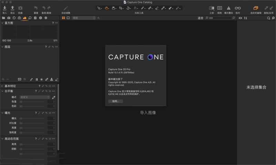Adjust the Color Temperature (色温) slider
276x165 pixels.
pos(32,102)
